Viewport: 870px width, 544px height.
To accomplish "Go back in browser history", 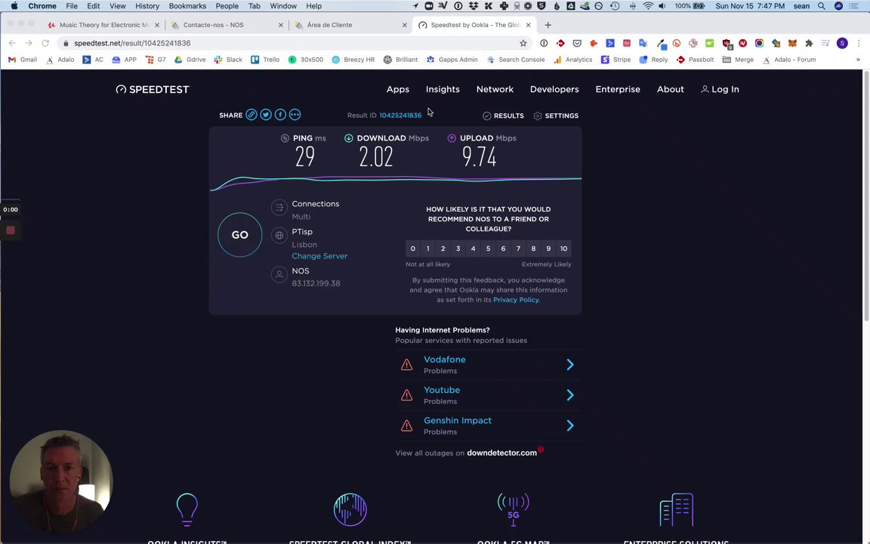I will pyautogui.click(x=12, y=43).
